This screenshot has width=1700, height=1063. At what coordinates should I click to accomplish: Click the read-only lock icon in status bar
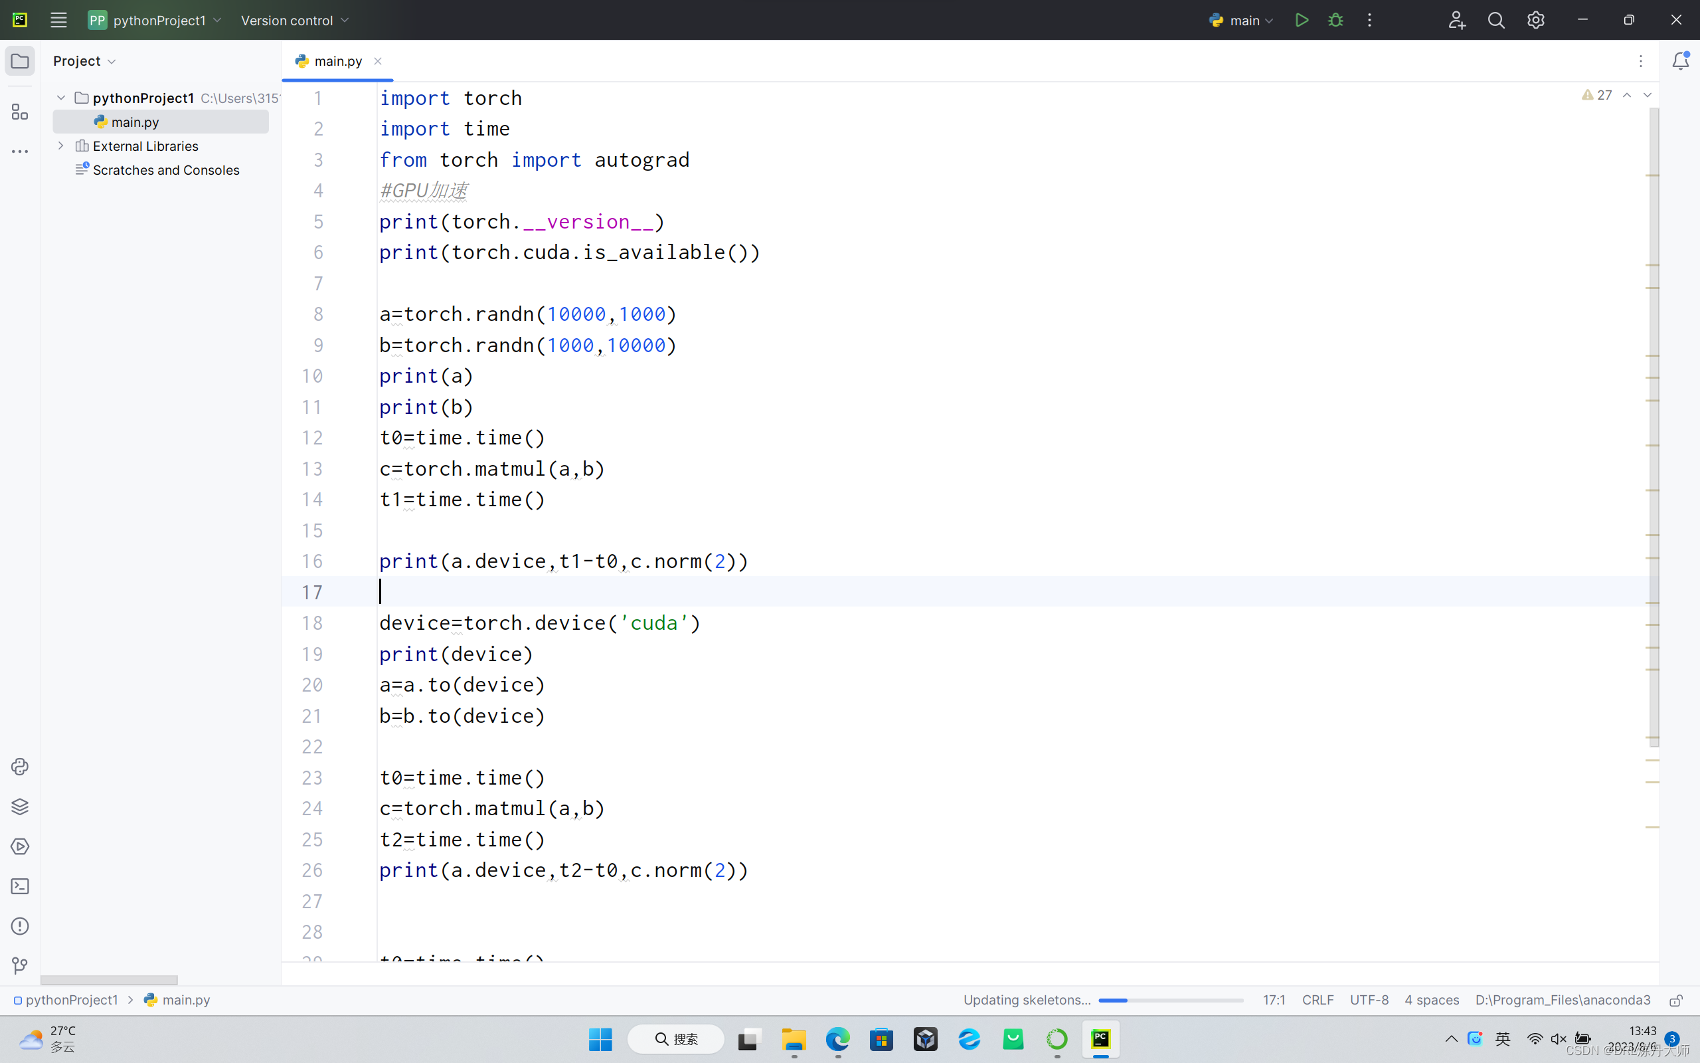coord(1677,1000)
